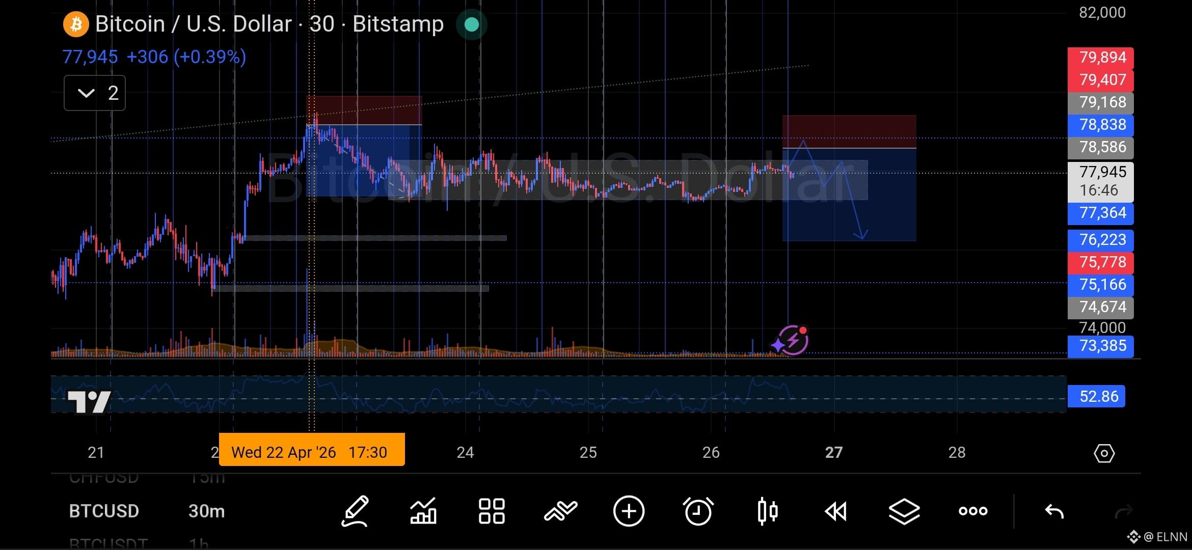
Task: Open the four-square layout grid icon
Action: [x=492, y=511]
